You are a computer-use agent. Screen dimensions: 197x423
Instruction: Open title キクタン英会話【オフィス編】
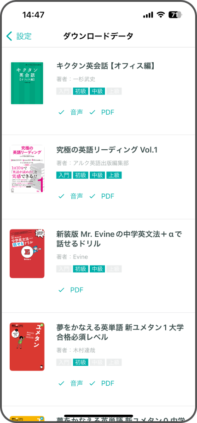coord(106,65)
